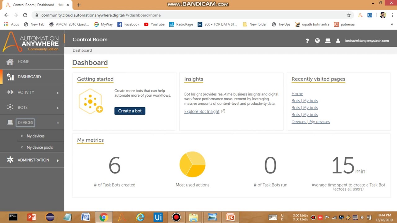The height and width of the screenshot is (223, 397).
Task: Reload the page with refresh button
Action: click(x=25, y=15)
